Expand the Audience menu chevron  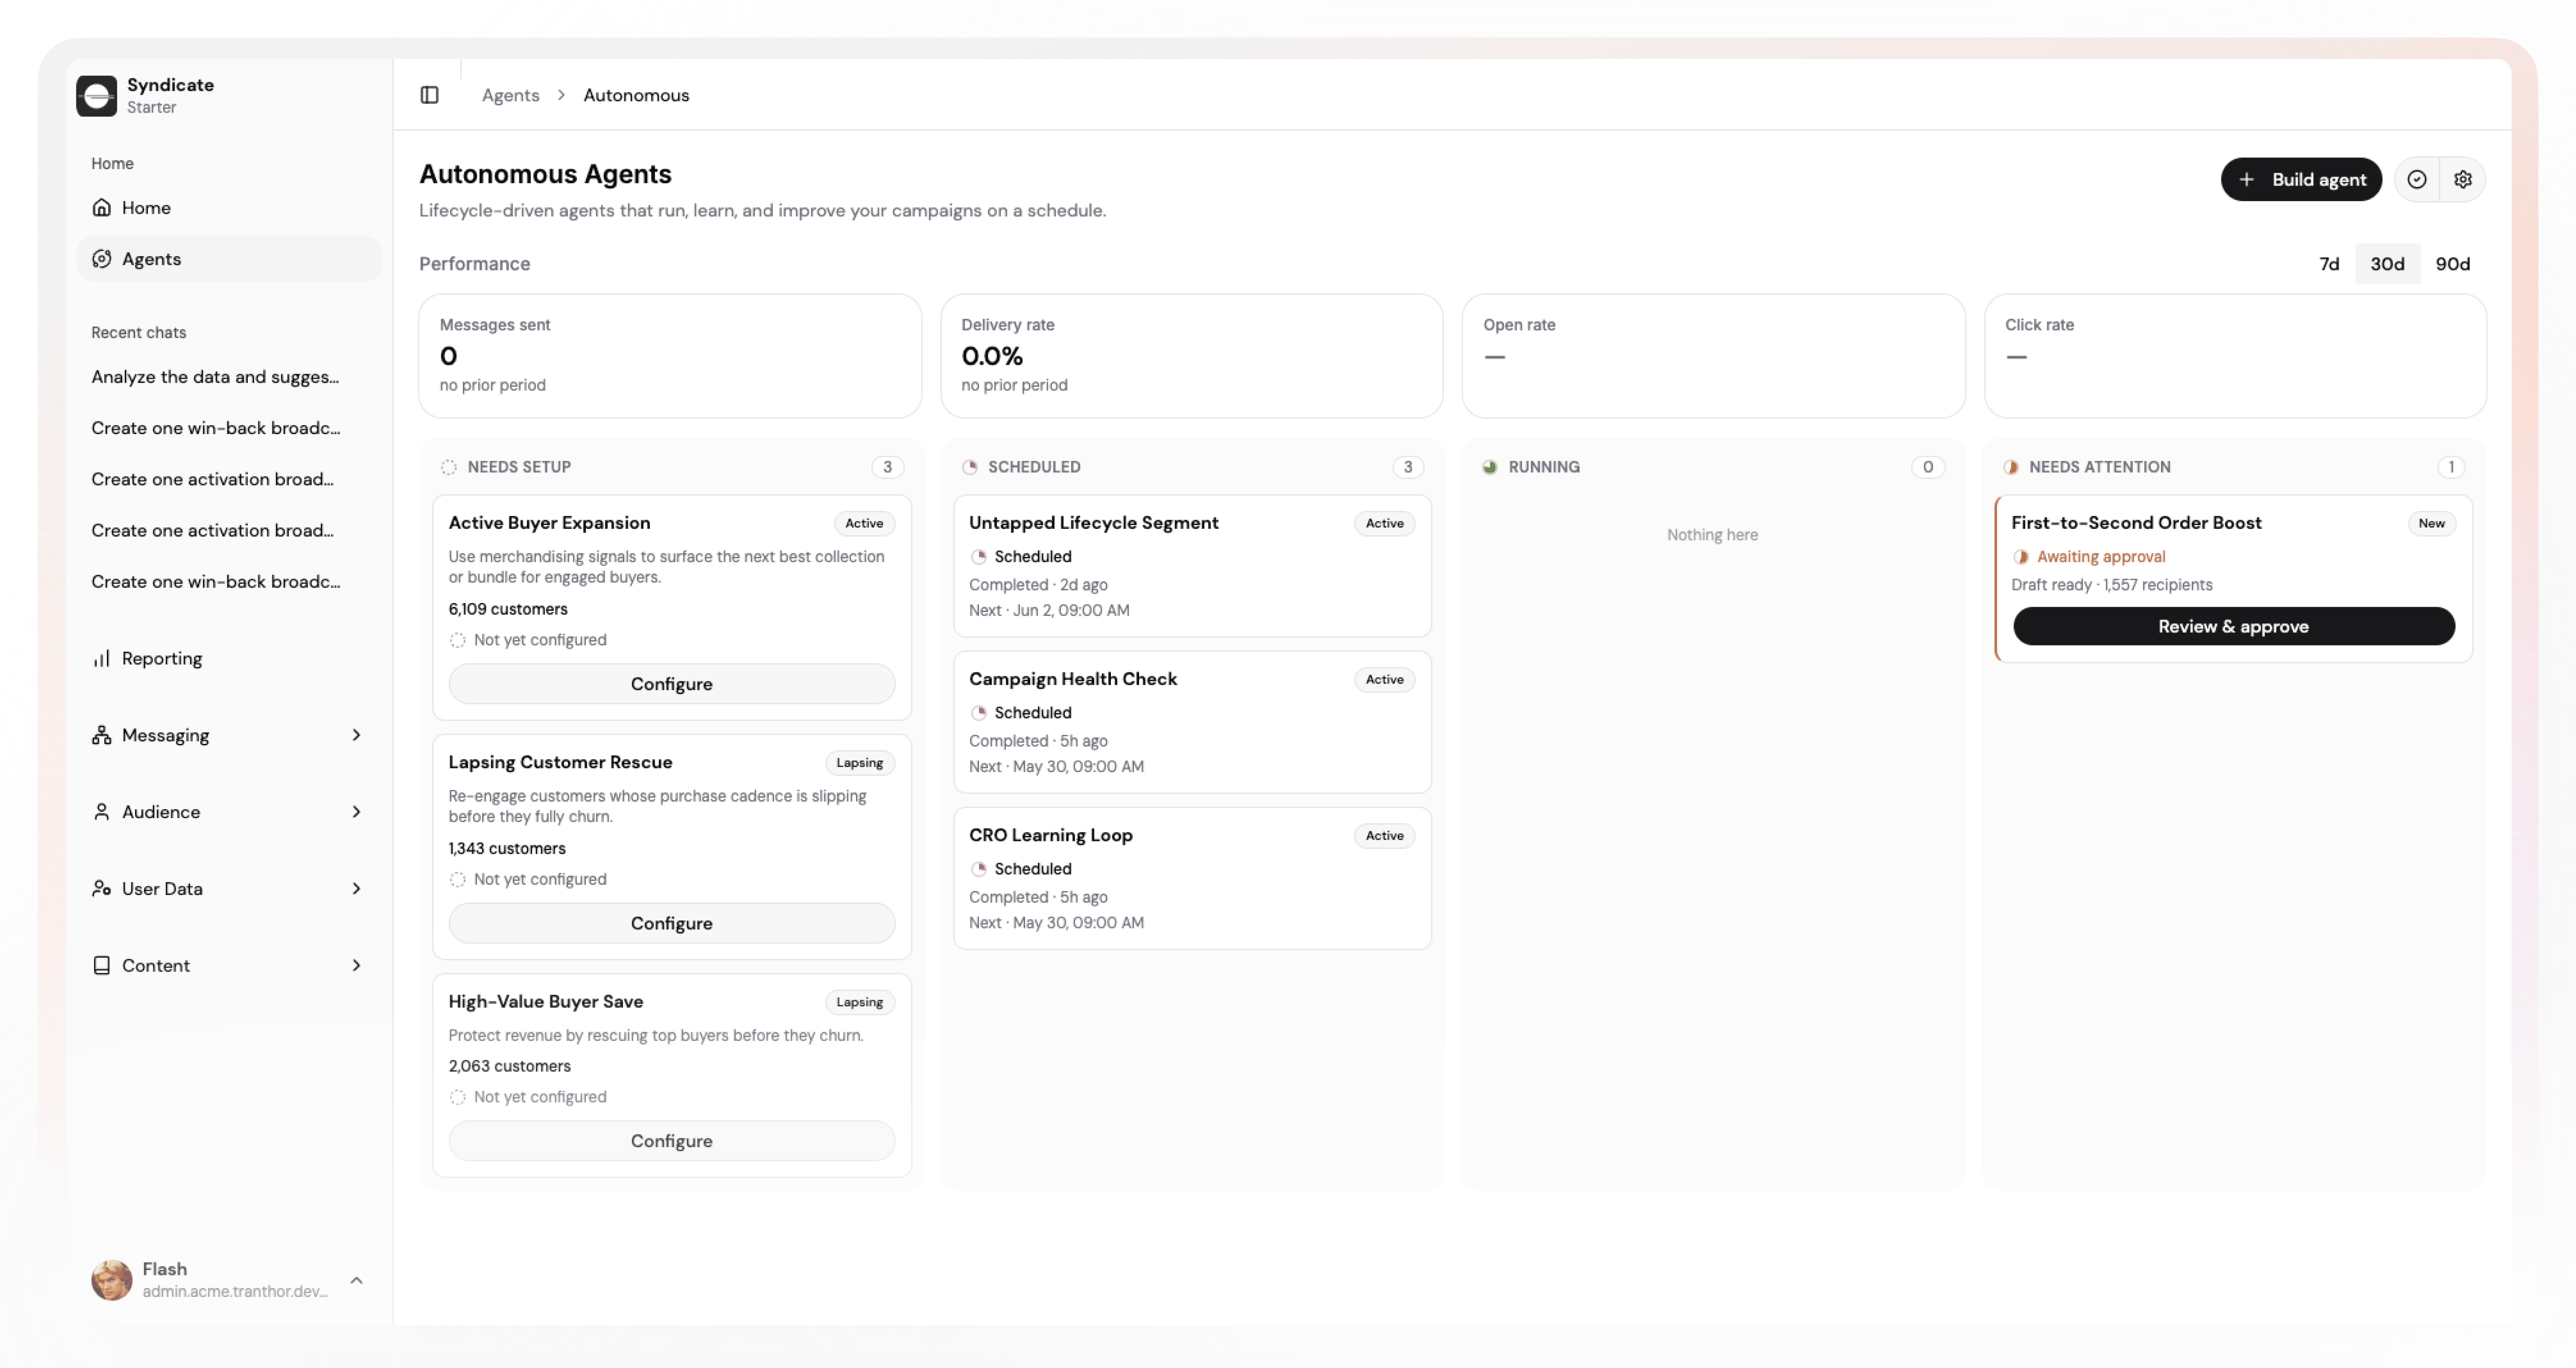(x=356, y=812)
